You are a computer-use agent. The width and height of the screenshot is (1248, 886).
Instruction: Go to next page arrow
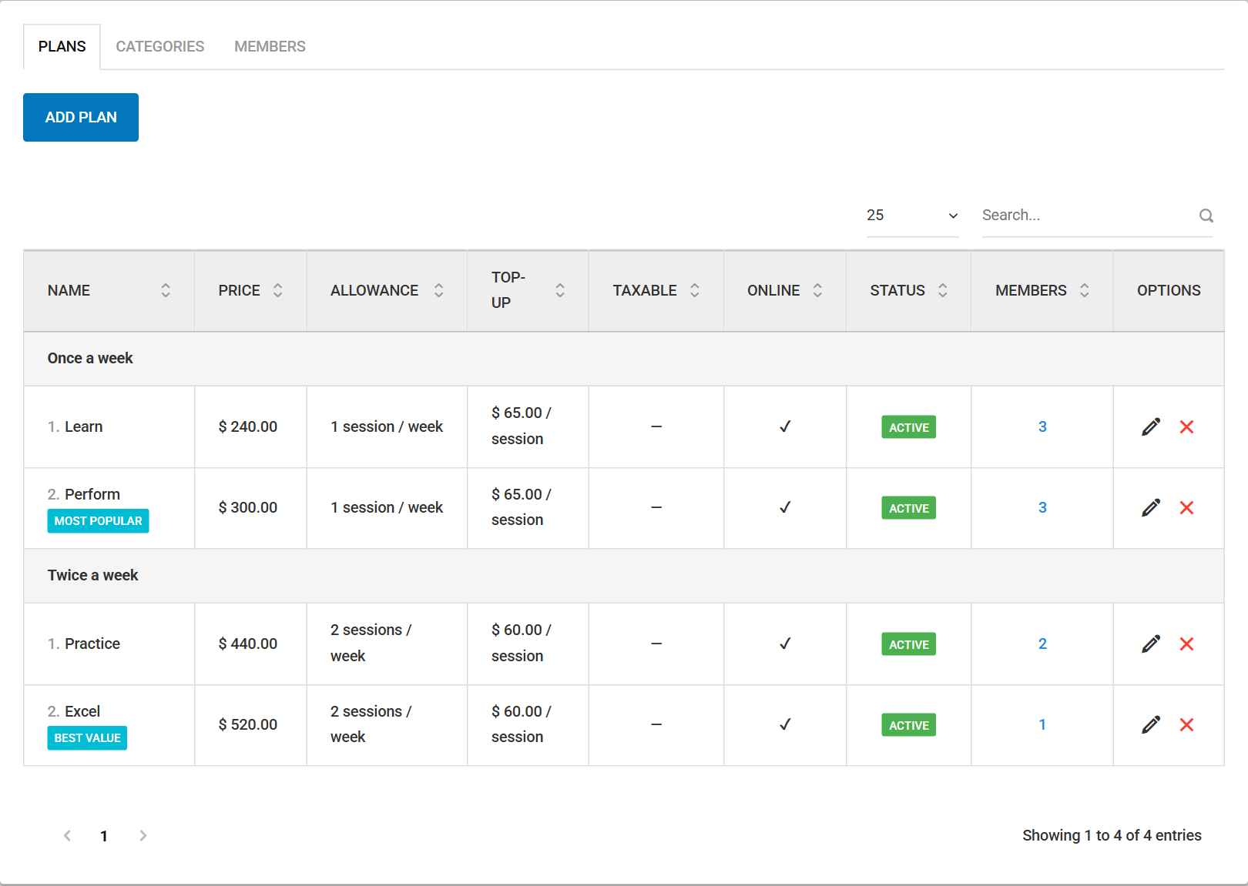143,835
